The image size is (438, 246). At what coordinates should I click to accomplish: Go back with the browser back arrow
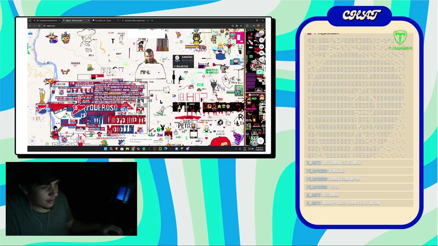(x=30, y=26)
